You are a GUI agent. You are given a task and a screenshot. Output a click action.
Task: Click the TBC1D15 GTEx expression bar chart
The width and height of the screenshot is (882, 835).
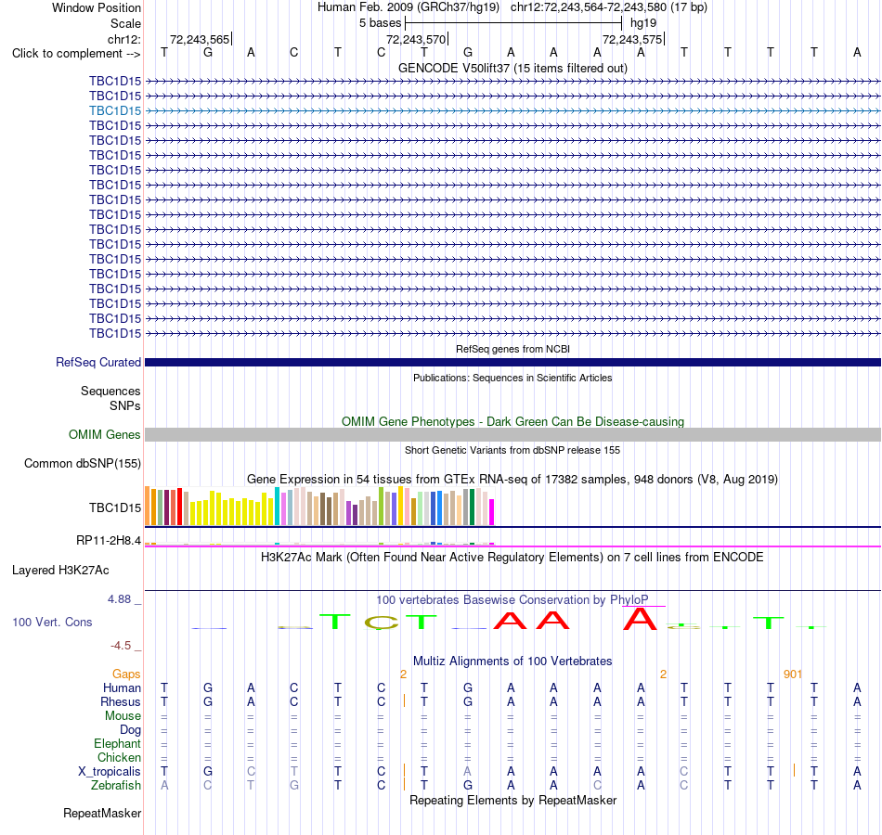pos(319,506)
